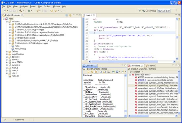Minimize the Project Explorer panel
Screen dimensions: 182x123
77,15
